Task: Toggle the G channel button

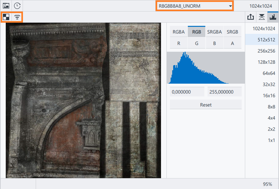Action: tap(196, 43)
